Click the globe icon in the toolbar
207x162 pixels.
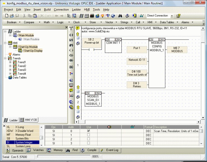113,16
